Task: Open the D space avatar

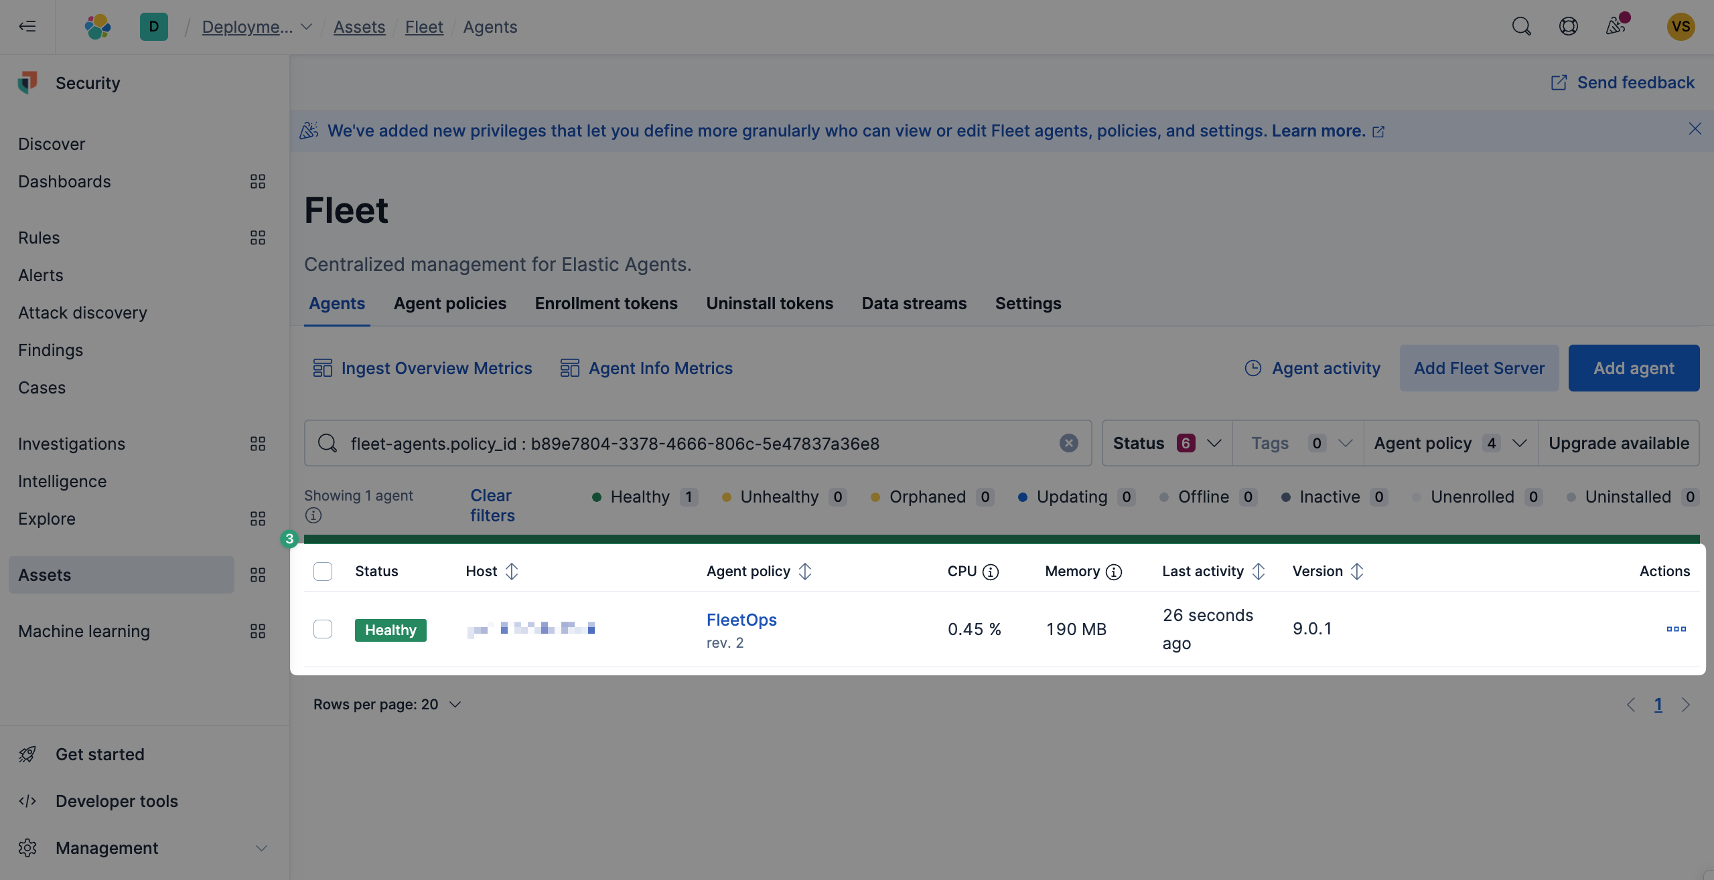Action: (x=154, y=27)
